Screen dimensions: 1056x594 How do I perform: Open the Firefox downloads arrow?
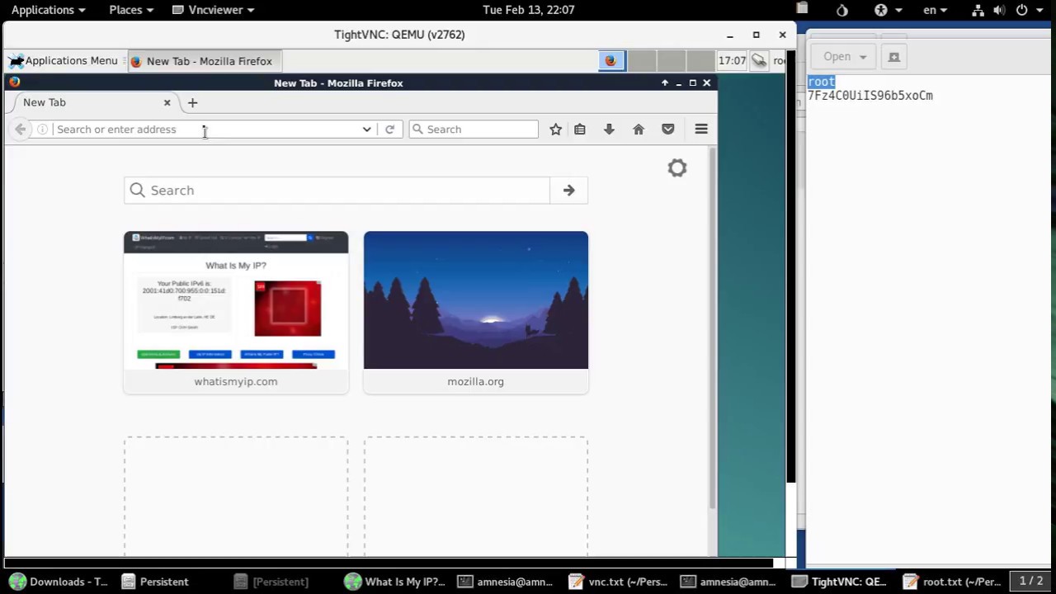coord(609,130)
